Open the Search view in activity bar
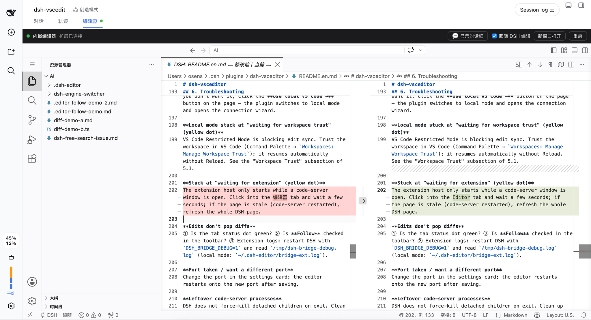The height and width of the screenshot is (320, 591). click(32, 100)
